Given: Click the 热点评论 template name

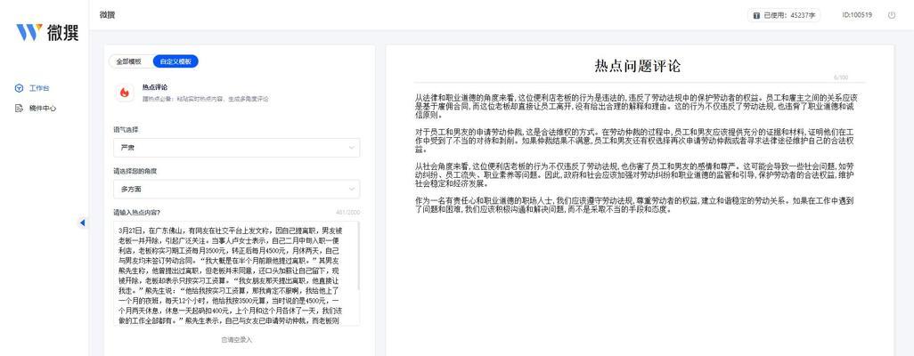Looking at the screenshot, I should point(155,87).
